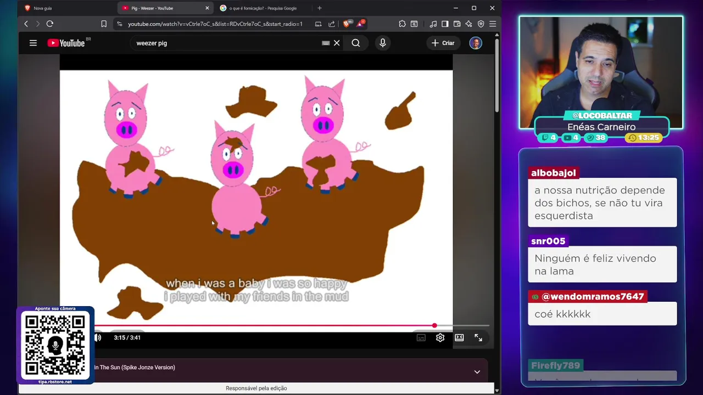
Task: Expand the 'In The Sun (Spike Jonze Version)' panel
Action: point(477,372)
